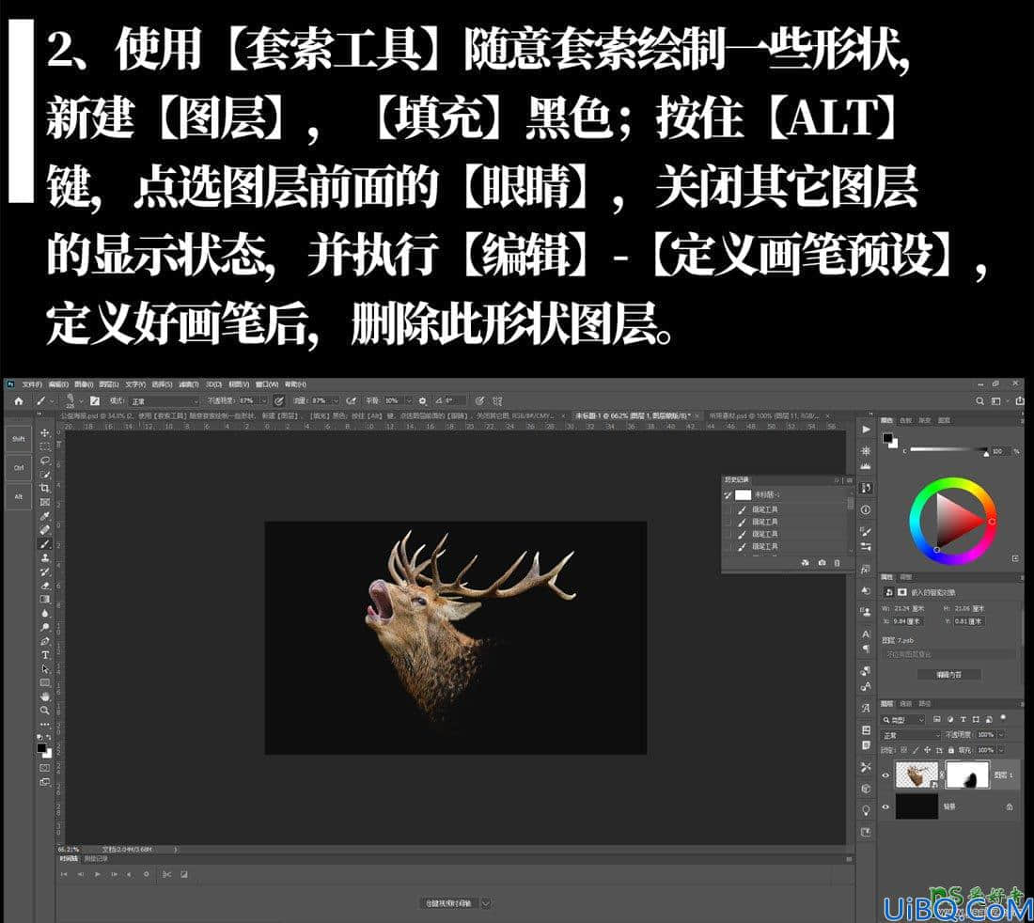Open the painting mode dropdown in options bar
This screenshot has height=923, width=1034.
tap(164, 400)
